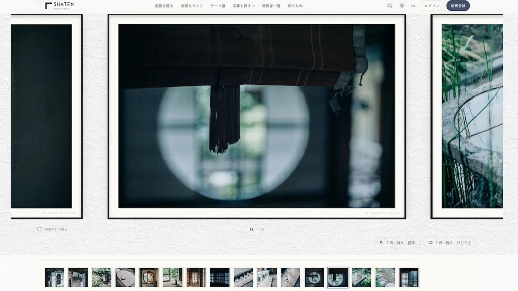Expand the 写真を探す dropdown menu
Viewport: 518px width, 291px height.
244,6
